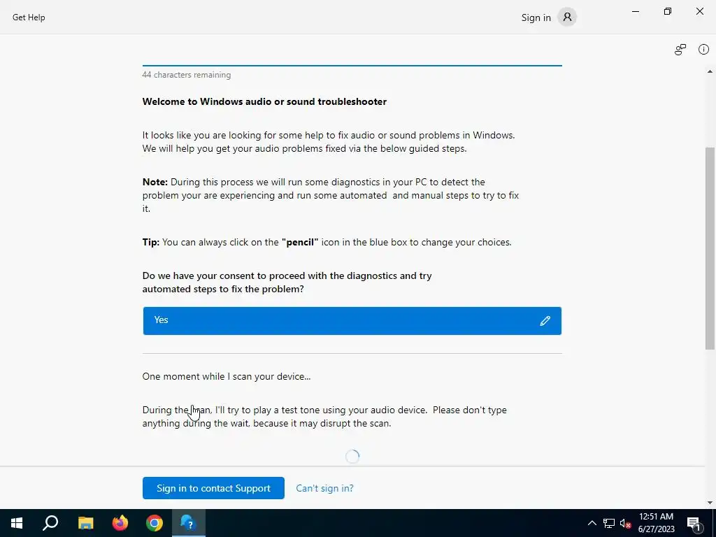The height and width of the screenshot is (537, 716).
Task: Open the Can't sign in? link
Action: 324,488
